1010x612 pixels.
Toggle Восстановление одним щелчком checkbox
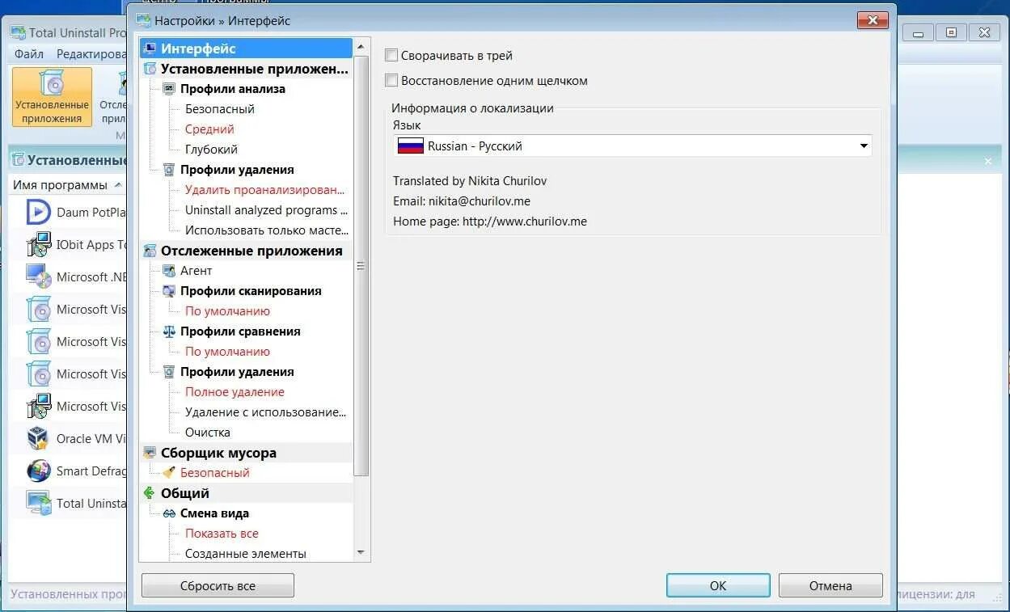click(391, 81)
